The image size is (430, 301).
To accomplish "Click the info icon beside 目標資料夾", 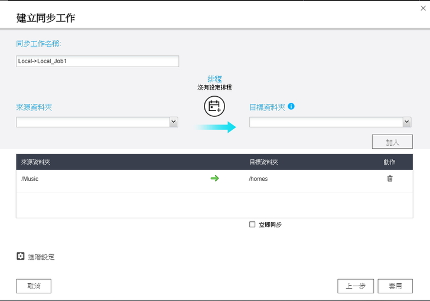I will pyautogui.click(x=291, y=106).
